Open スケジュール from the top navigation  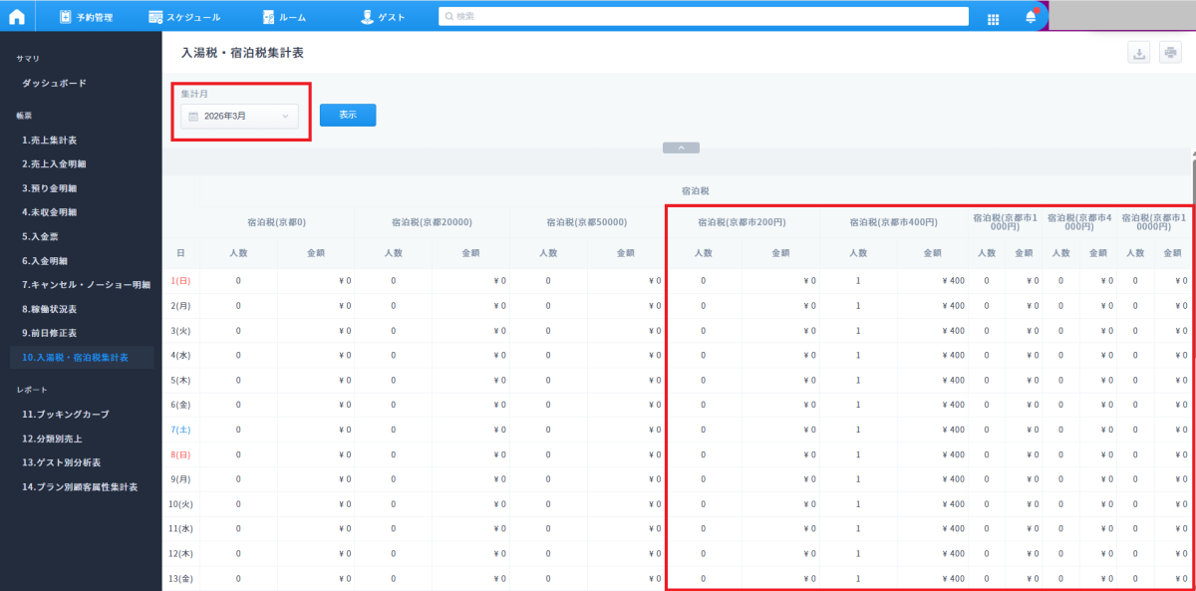coord(184,17)
